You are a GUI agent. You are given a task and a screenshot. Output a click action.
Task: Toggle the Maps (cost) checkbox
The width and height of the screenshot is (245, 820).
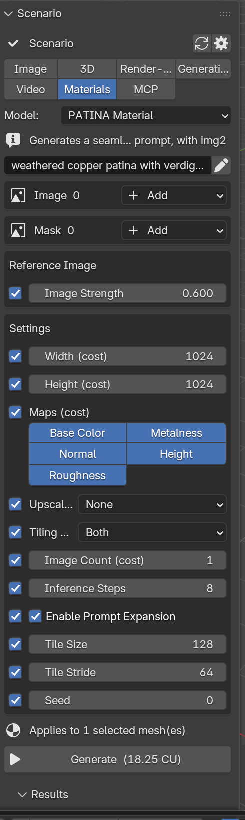15,412
